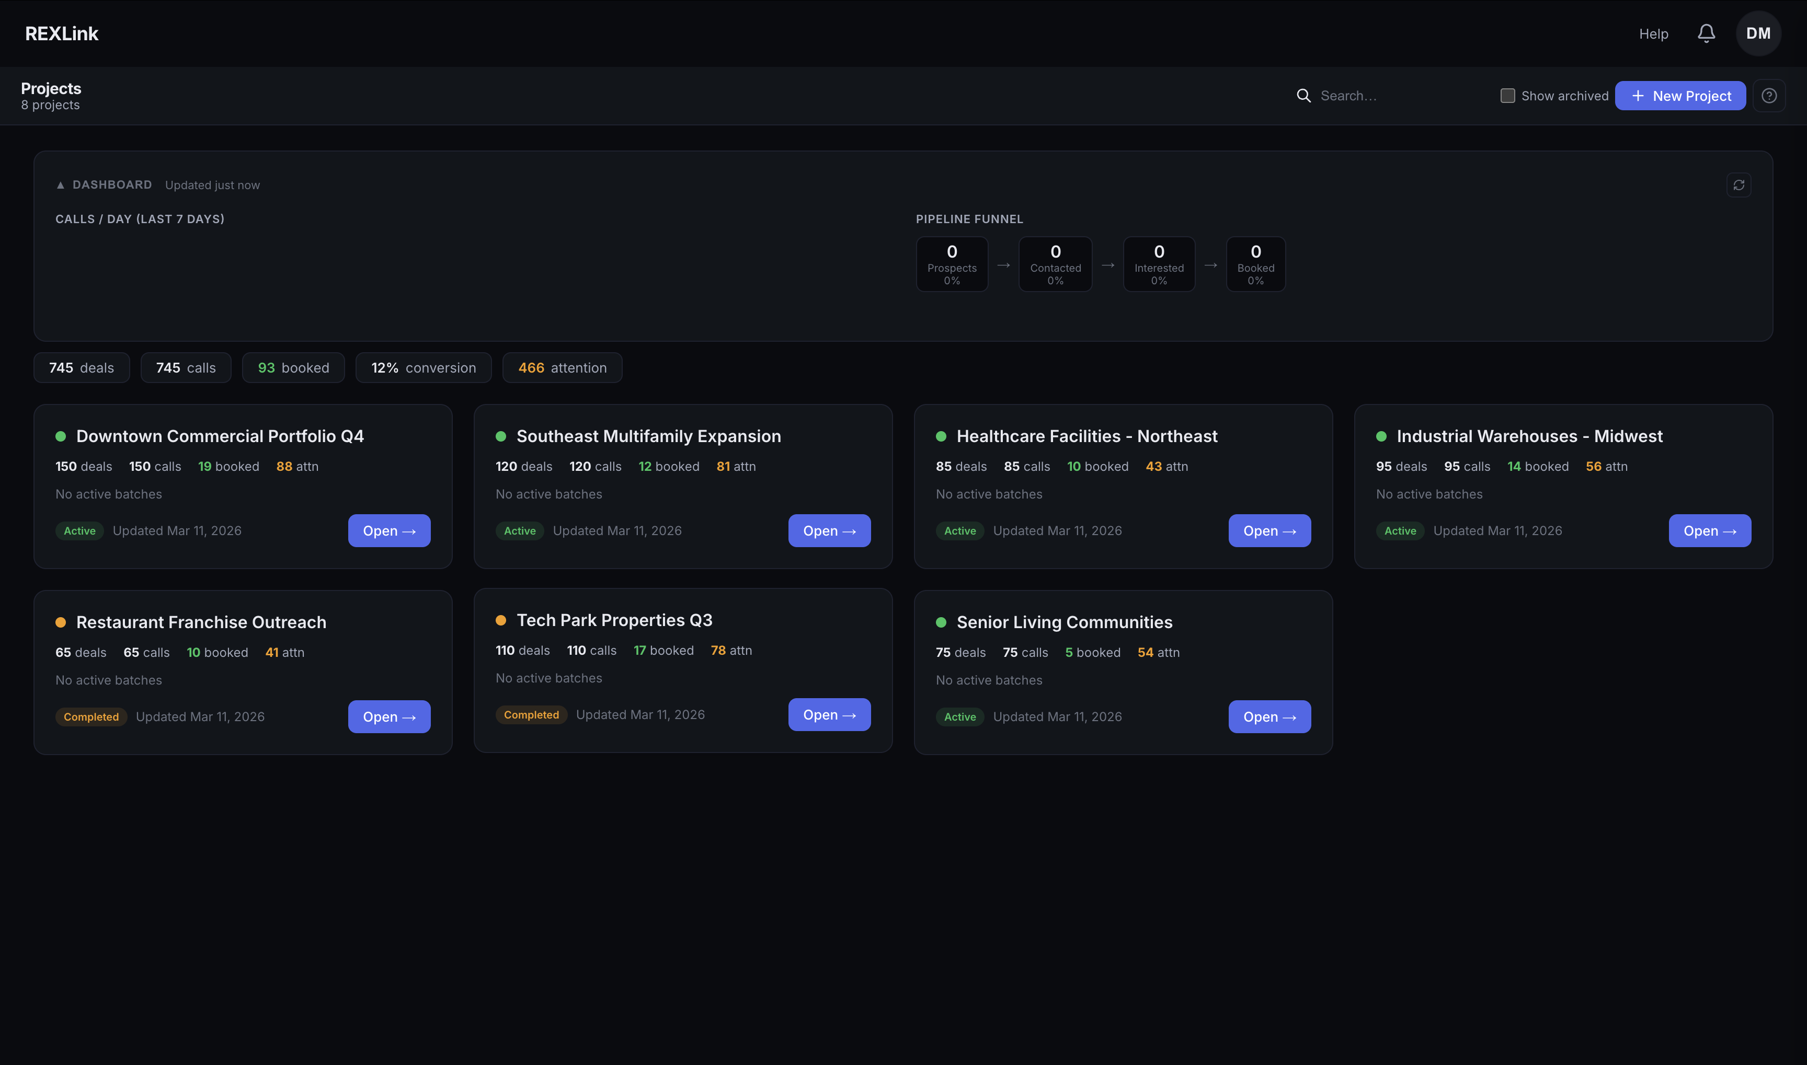Viewport: 1807px width, 1065px height.
Task: Refresh the dashboard using the refresh icon
Action: tap(1739, 184)
